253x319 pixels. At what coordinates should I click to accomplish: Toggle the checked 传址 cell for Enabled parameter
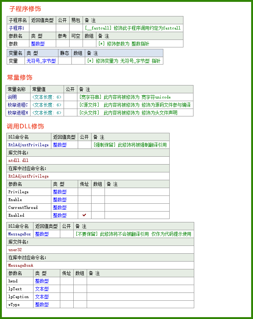click(x=84, y=215)
